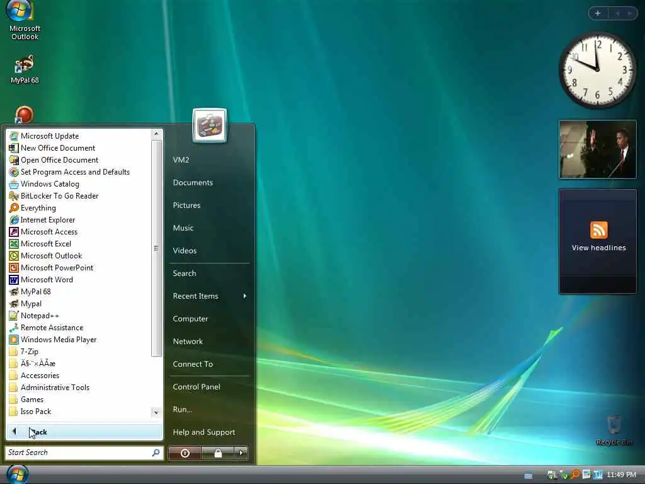Go Back to the main Start menu
Viewport: 645px width, 484px height.
pos(84,432)
